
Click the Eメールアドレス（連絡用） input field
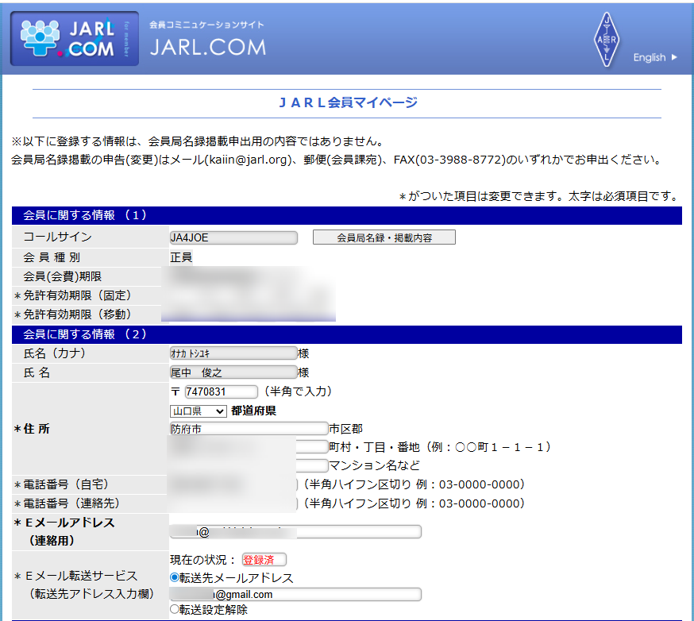pyautogui.click(x=295, y=531)
